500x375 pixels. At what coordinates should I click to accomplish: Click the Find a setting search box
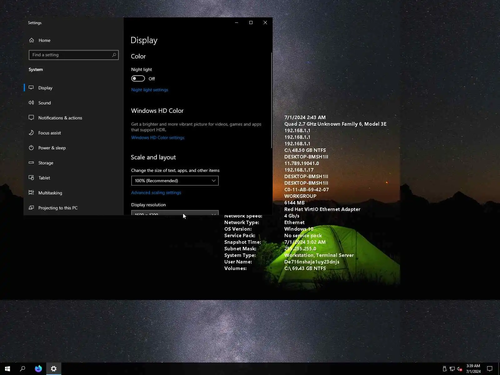[x=74, y=55]
